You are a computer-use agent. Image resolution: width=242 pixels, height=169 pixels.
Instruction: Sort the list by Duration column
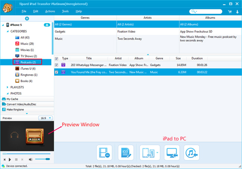point(197,58)
